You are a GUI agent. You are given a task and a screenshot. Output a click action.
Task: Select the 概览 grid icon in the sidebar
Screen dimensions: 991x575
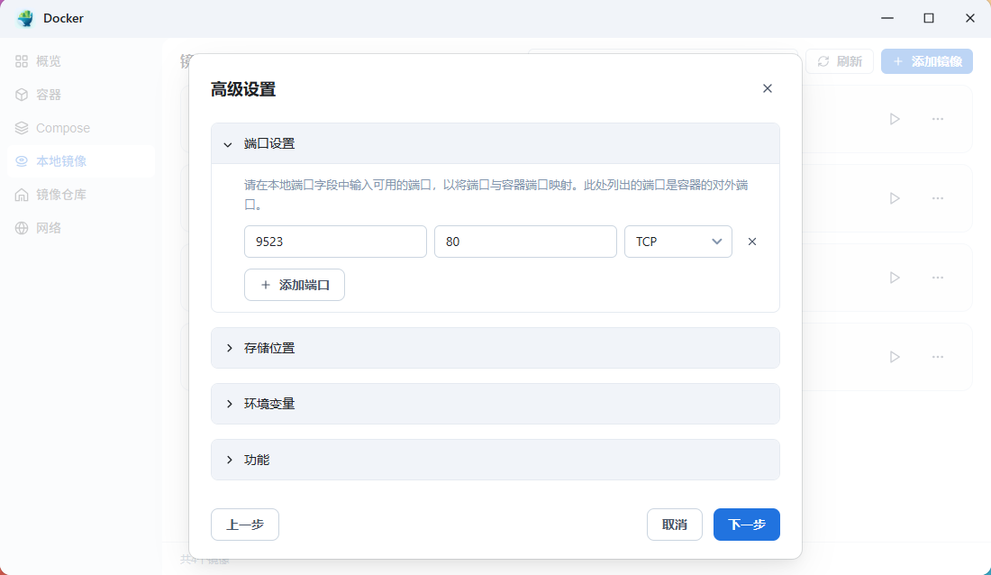[x=22, y=60]
